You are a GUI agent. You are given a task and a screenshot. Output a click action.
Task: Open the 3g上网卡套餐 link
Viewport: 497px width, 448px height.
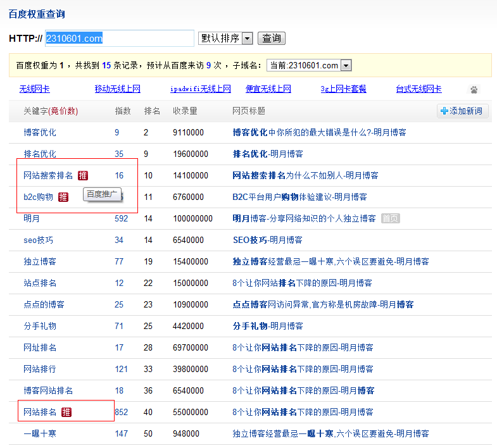pyautogui.click(x=343, y=89)
